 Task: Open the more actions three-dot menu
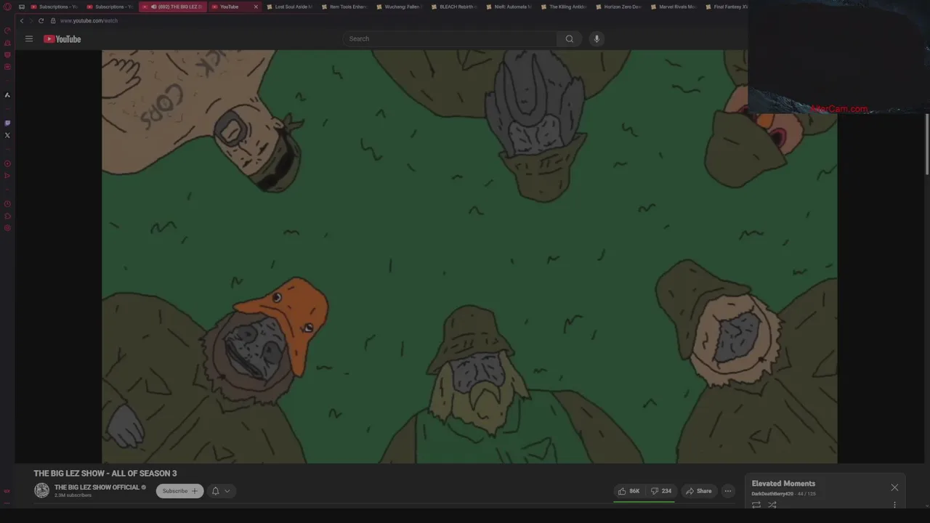coord(728,491)
